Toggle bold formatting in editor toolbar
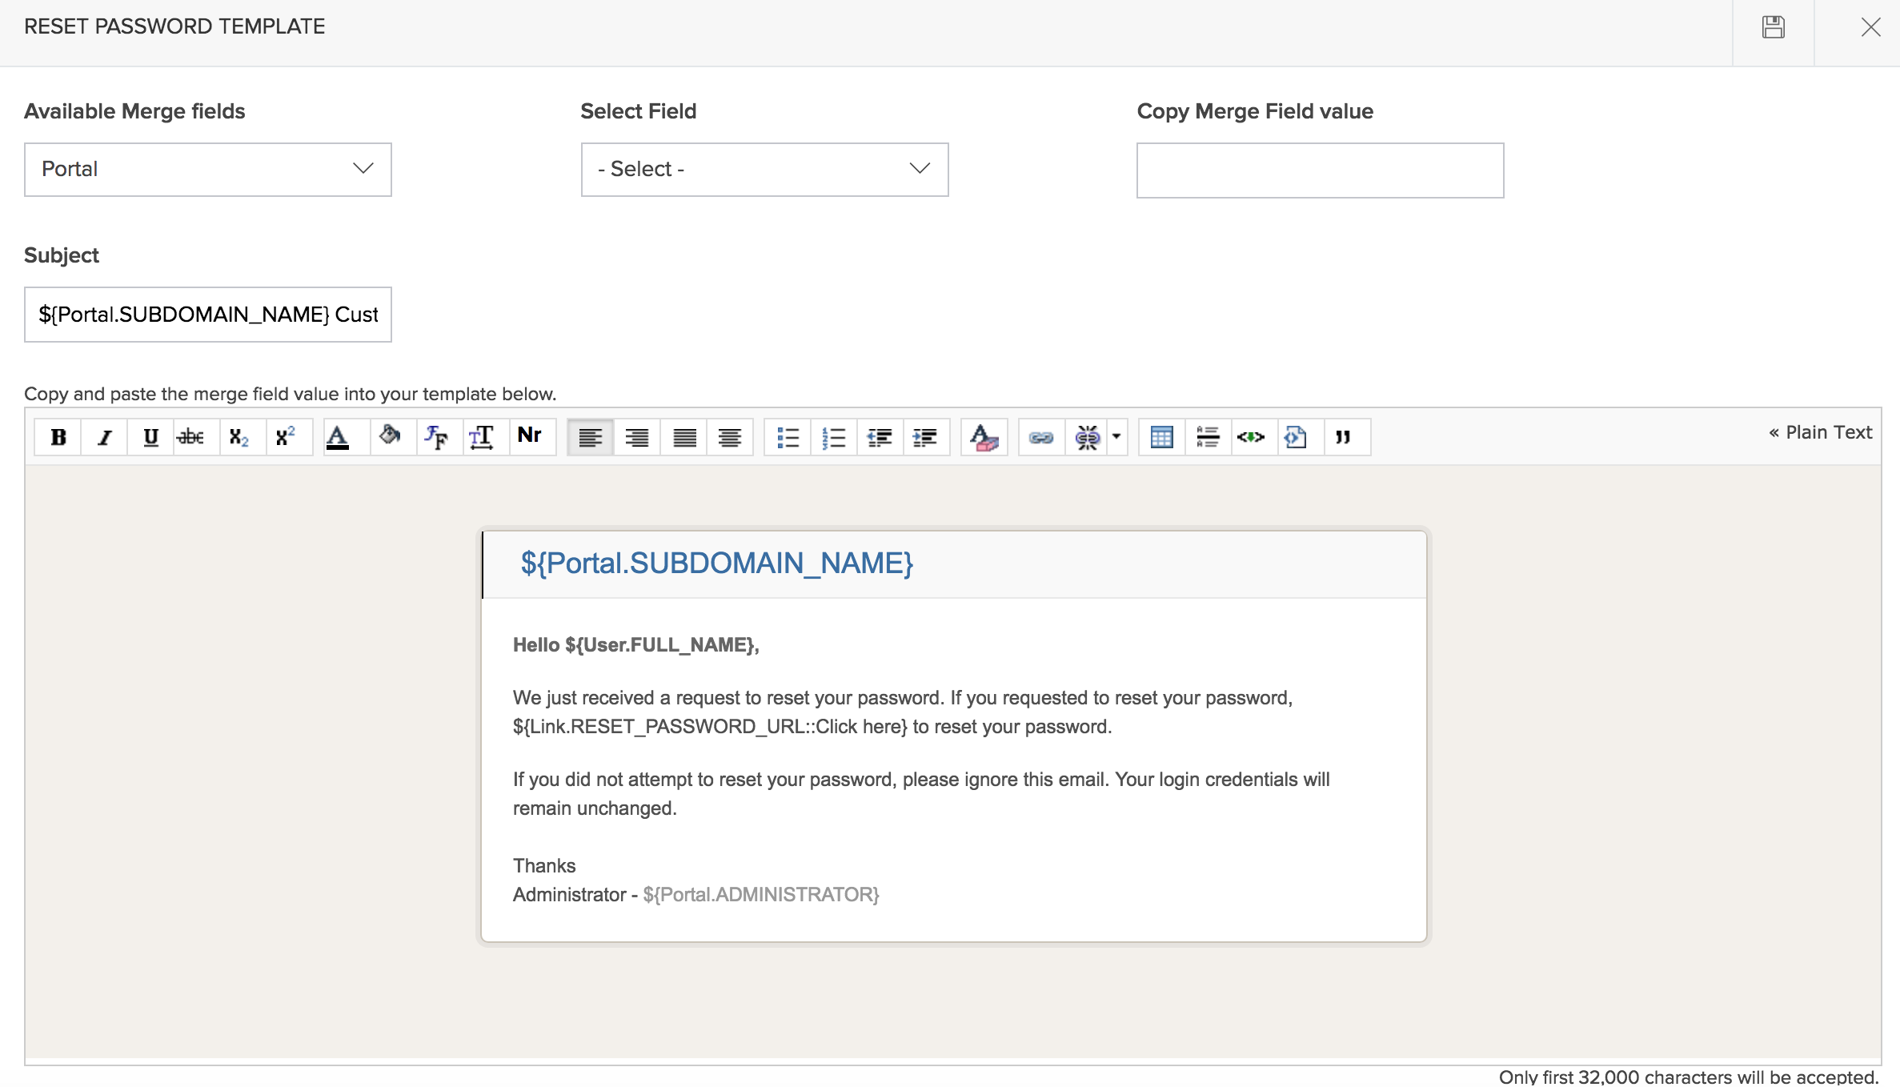This screenshot has width=1900, height=1087. 58,437
